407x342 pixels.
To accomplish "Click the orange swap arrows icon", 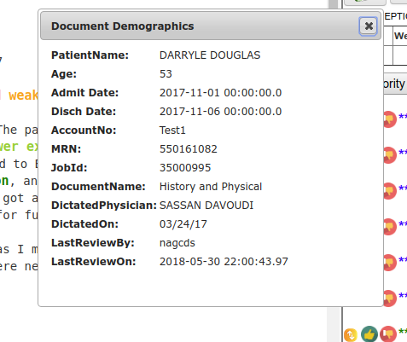I will [351, 335].
